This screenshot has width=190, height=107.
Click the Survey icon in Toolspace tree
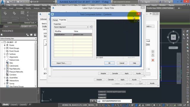pos(7,84)
